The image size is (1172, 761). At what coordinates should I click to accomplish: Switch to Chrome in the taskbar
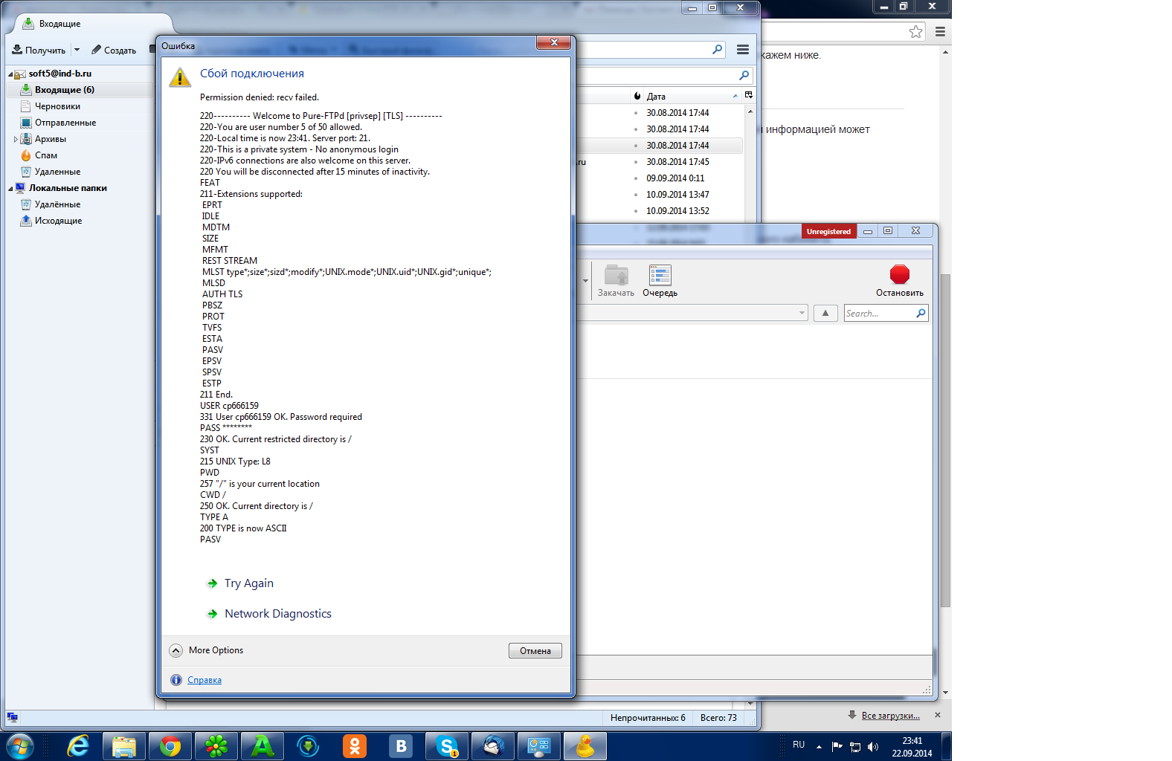click(170, 746)
